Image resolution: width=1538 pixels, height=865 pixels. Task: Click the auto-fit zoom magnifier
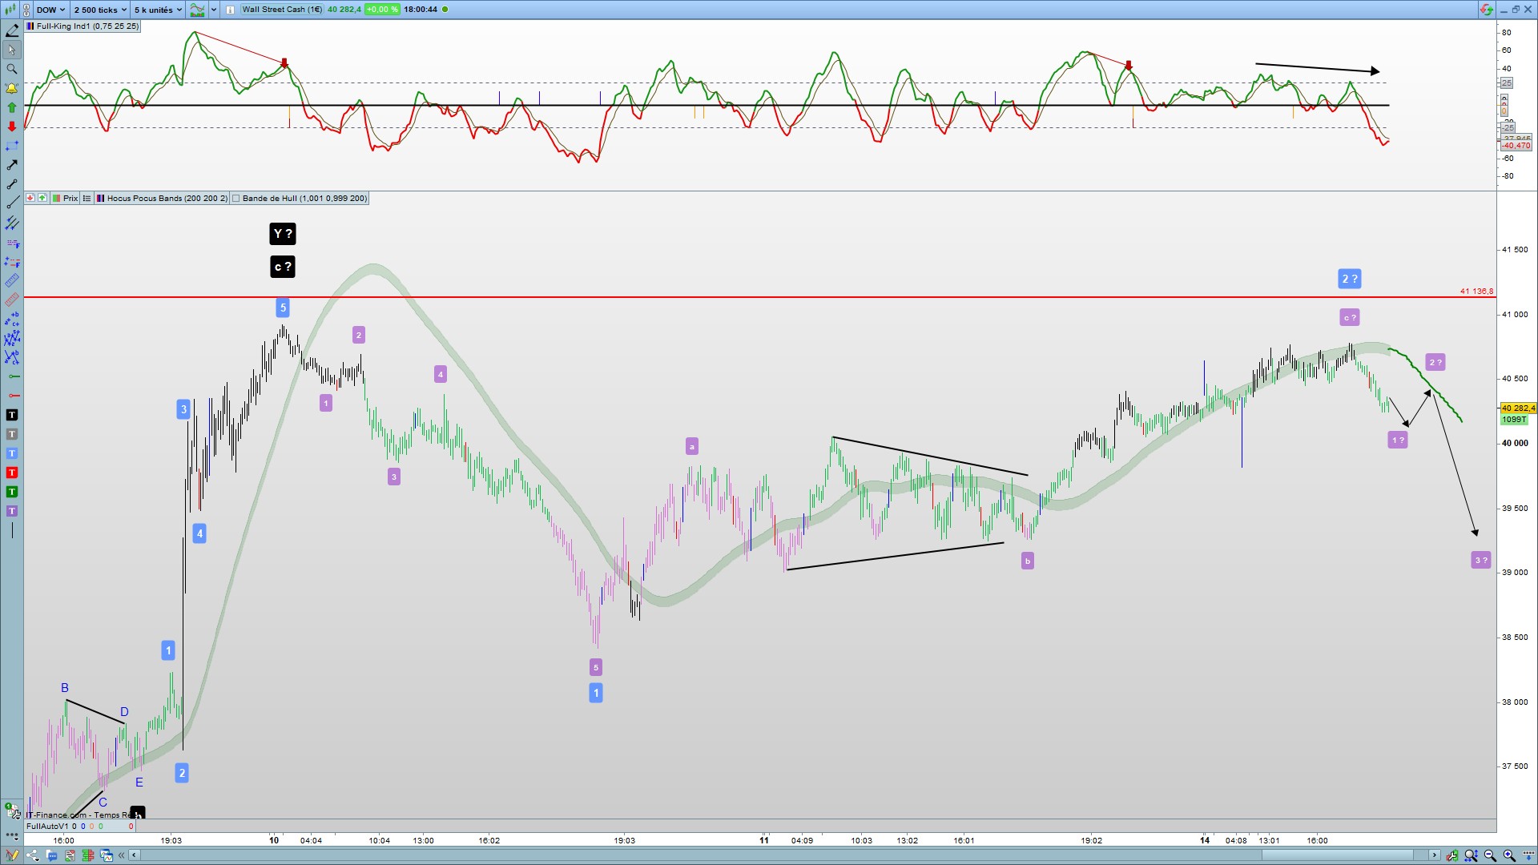click(x=1471, y=855)
